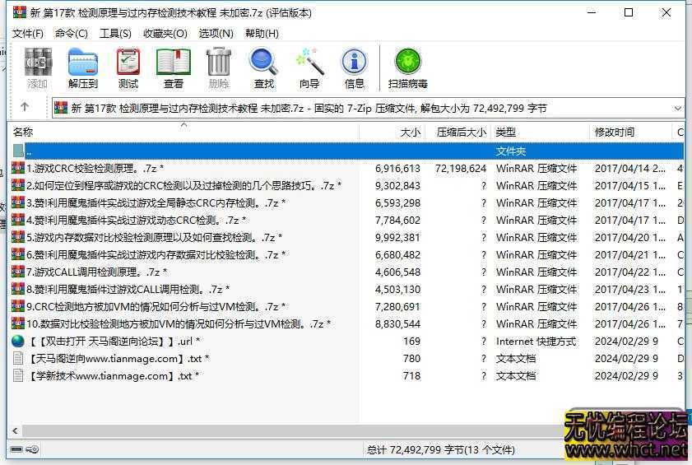Launch the 向导 (Wizard) wand icon
Viewport: 692px width, 465px height.
click(x=309, y=67)
